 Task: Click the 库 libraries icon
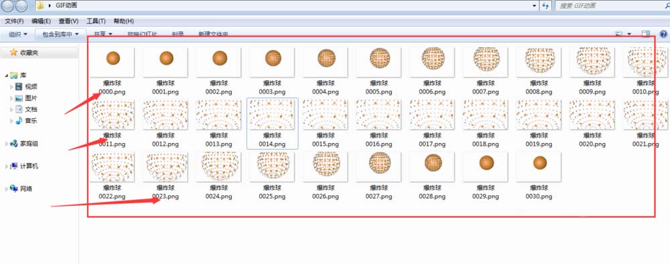tap(13, 75)
